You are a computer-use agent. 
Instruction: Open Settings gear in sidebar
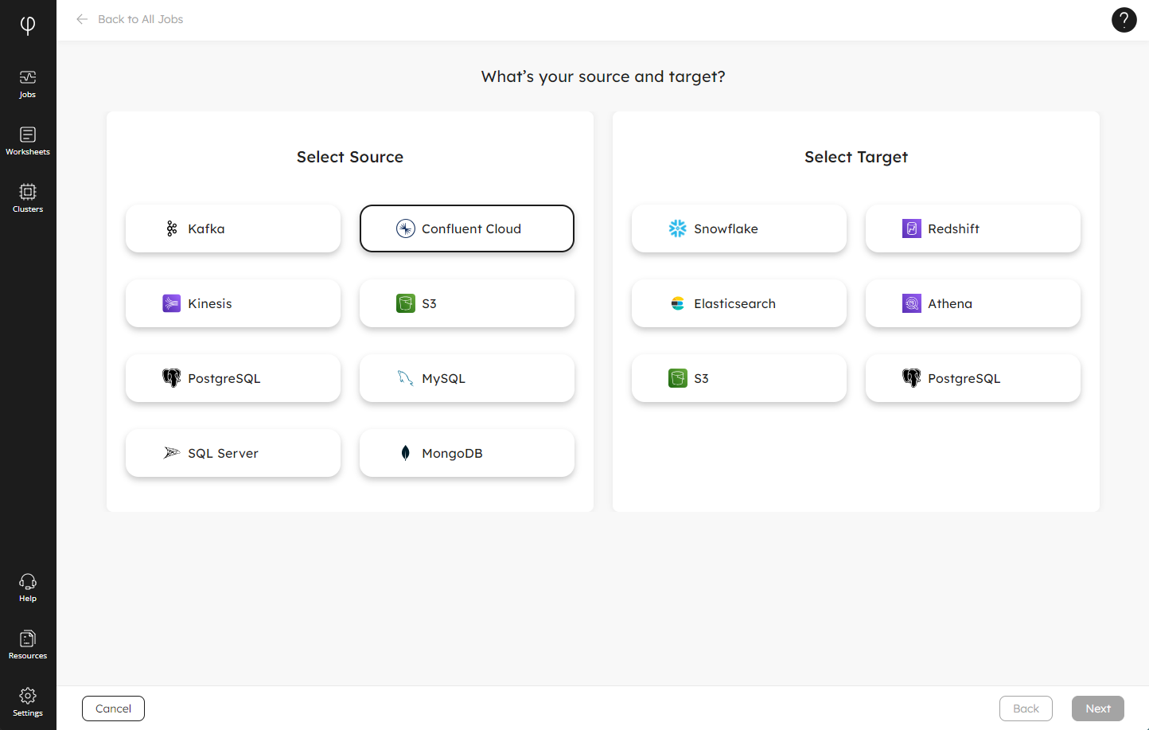(28, 703)
